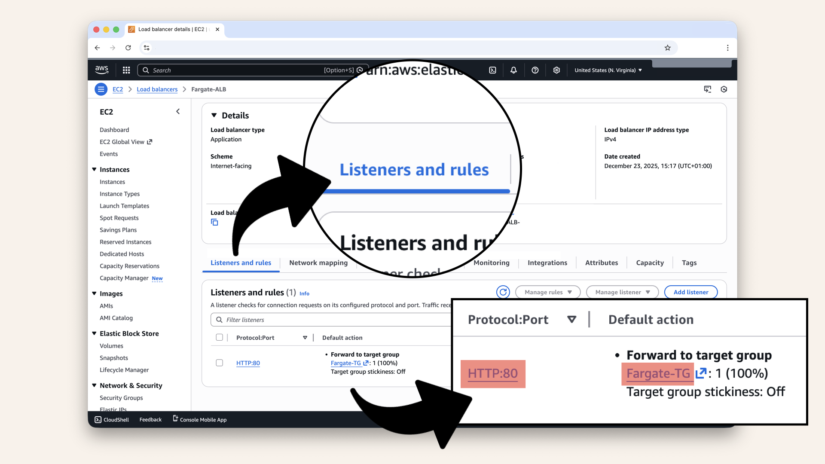Open the help question mark icon
Image resolution: width=825 pixels, height=464 pixels.
point(535,70)
